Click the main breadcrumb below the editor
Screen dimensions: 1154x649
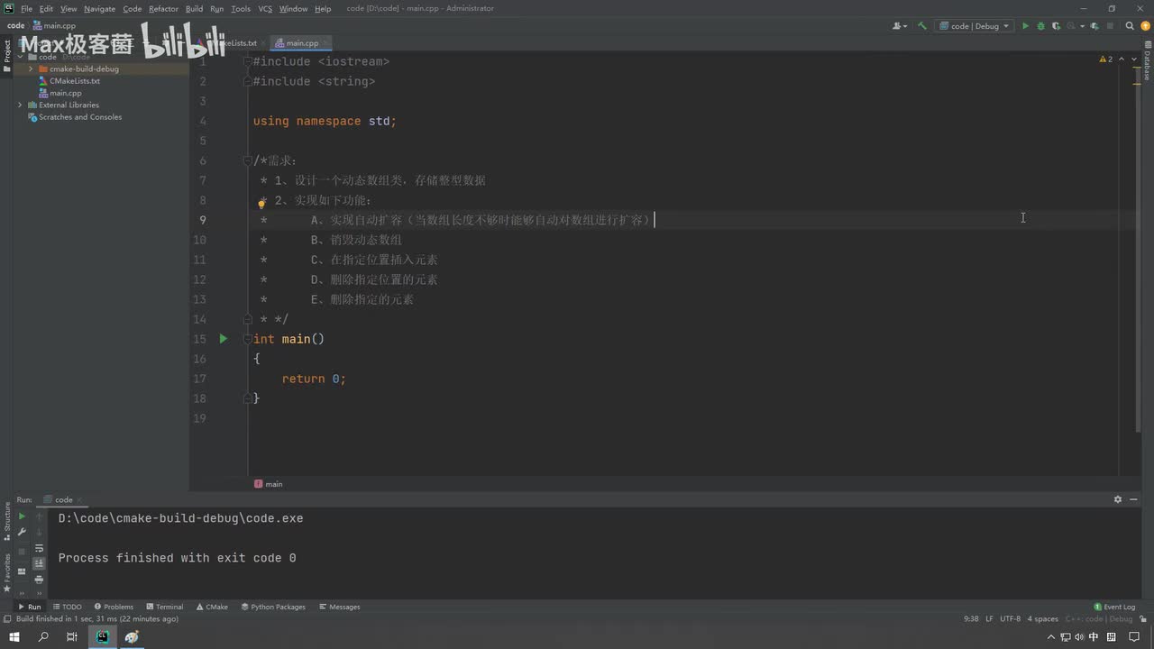[269, 484]
